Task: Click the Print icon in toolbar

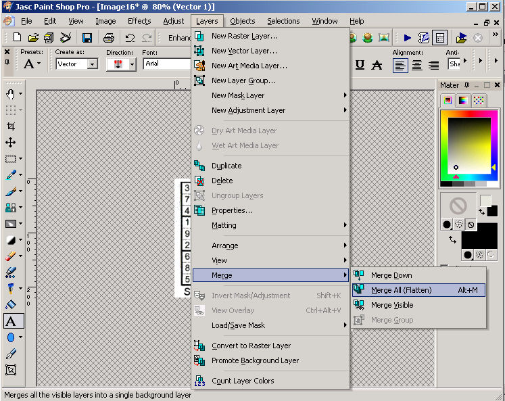Action: 109,38
